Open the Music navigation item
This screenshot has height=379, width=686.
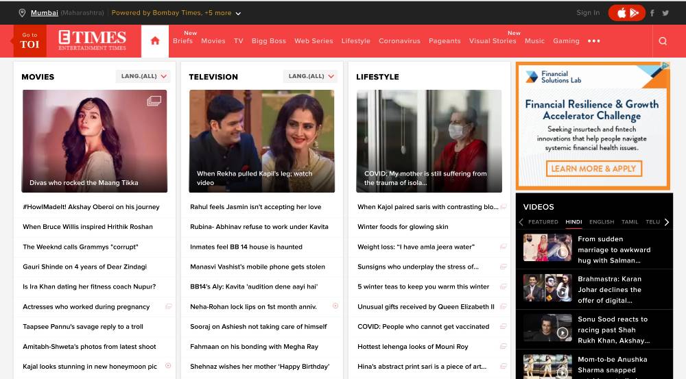click(534, 40)
